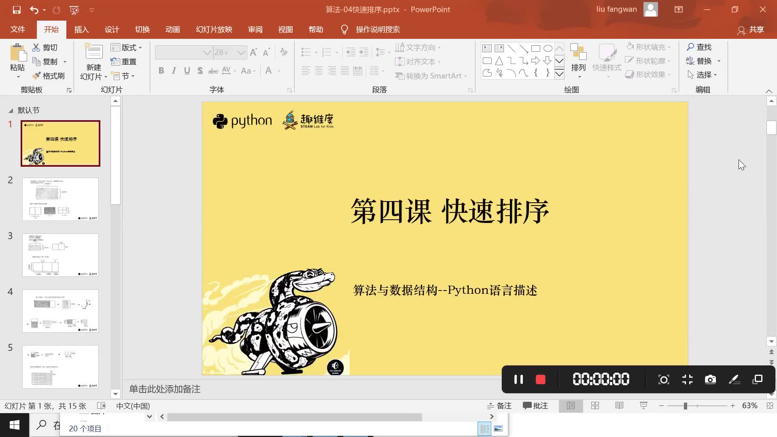Open the font name dropdown
Viewport: 777px width, 437px height.
[207, 53]
